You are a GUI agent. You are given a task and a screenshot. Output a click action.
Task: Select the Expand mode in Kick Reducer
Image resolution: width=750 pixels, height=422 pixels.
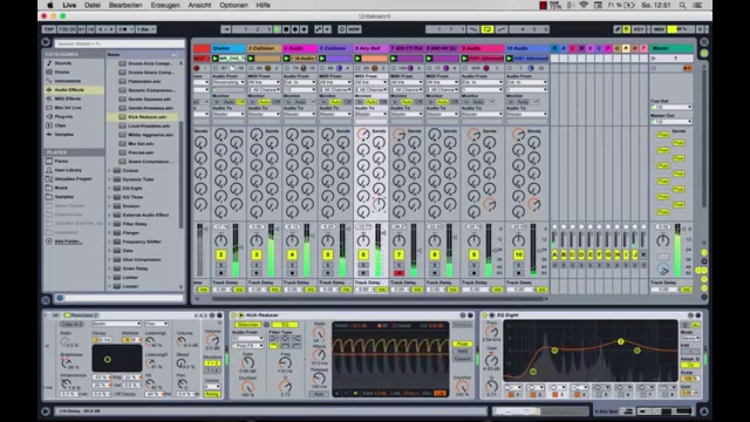tap(462, 358)
